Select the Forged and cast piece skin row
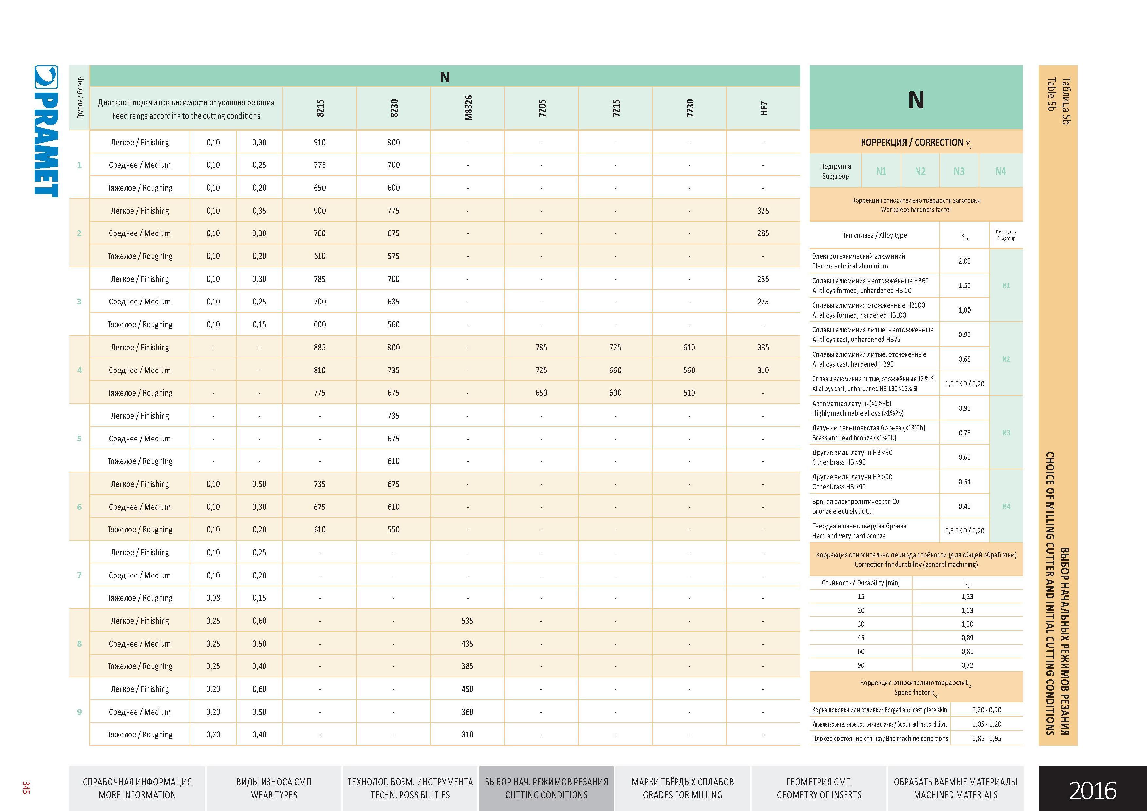Image resolution: width=1147 pixels, height=811 pixels. click(x=916, y=710)
